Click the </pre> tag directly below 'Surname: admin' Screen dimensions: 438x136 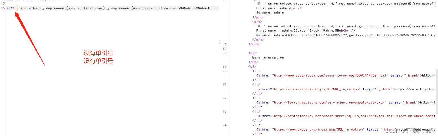click(258, 17)
